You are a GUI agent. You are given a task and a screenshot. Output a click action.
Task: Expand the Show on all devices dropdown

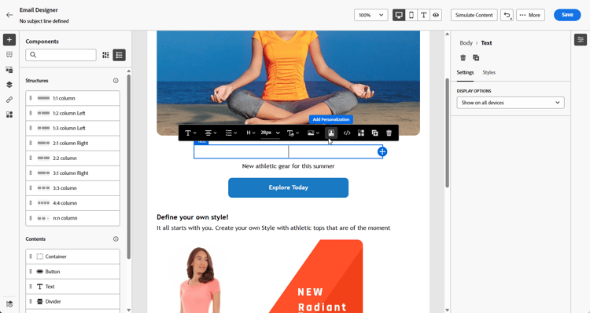(511, 103)
